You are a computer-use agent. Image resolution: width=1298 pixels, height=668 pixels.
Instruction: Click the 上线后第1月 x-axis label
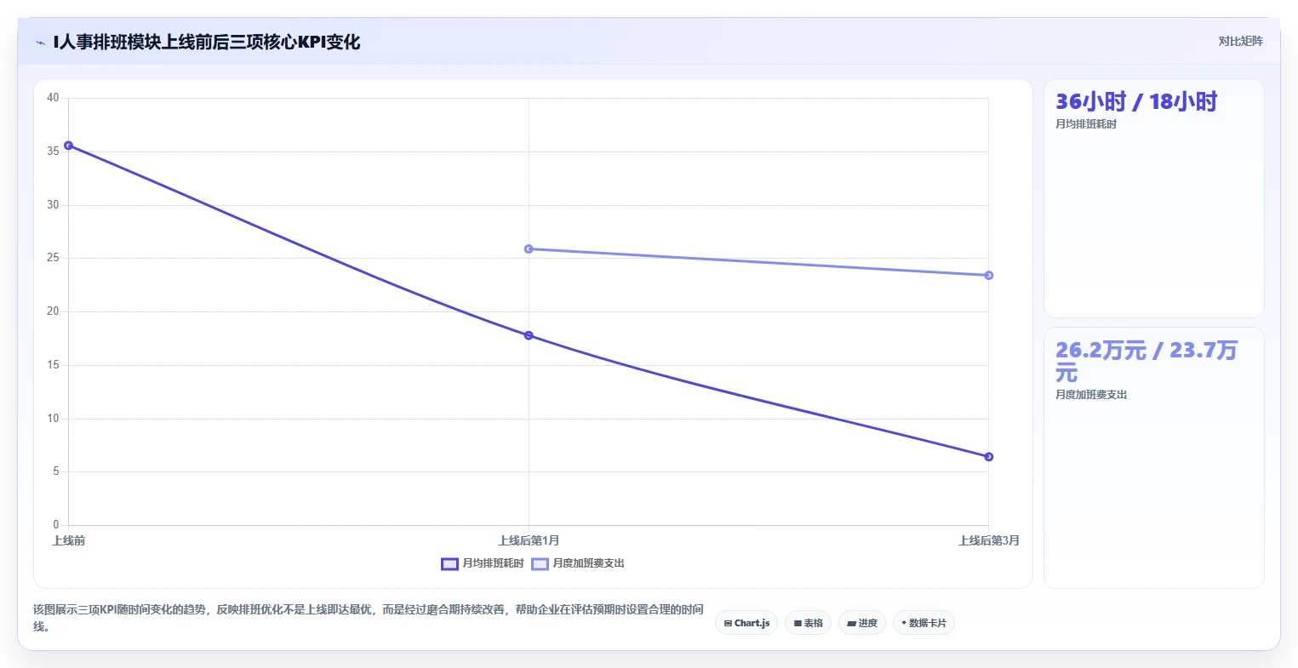[x=529, y=541]
